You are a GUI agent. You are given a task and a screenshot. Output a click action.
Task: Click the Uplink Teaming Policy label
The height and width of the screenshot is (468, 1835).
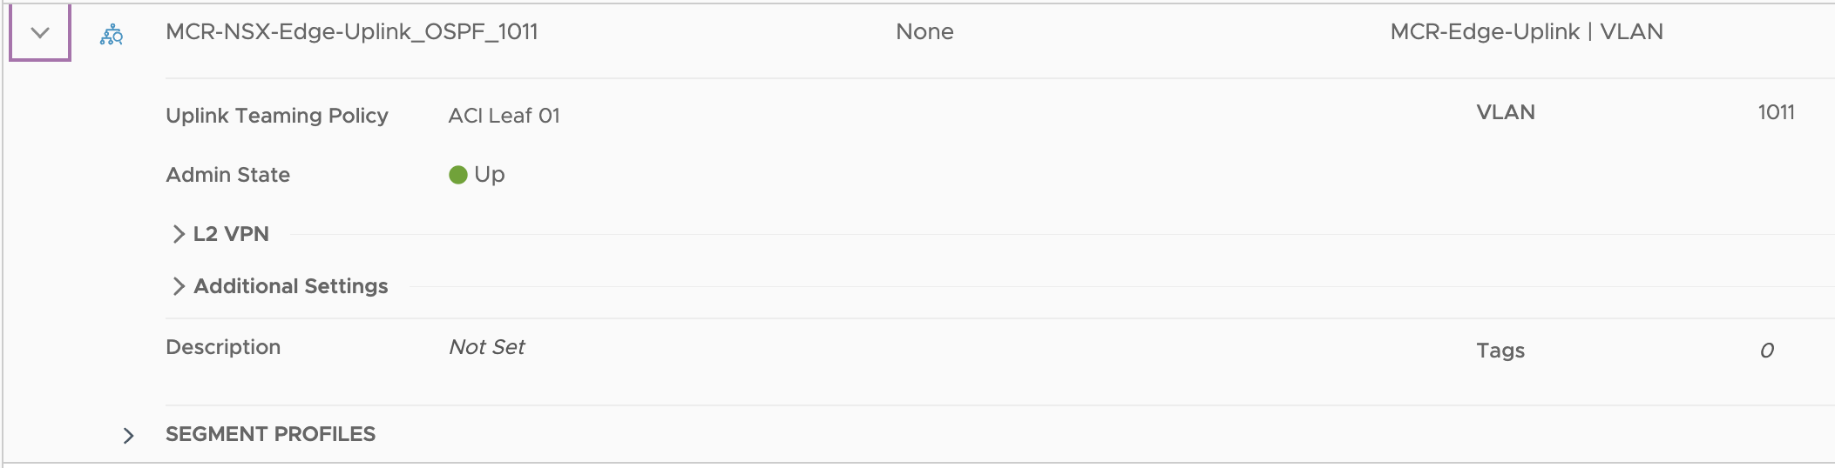click(277, 116)
